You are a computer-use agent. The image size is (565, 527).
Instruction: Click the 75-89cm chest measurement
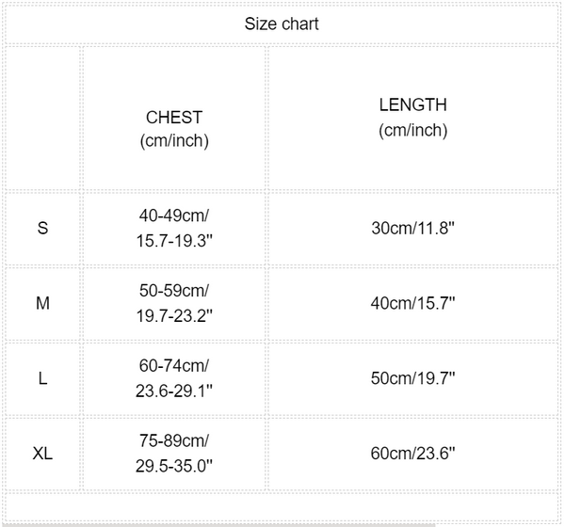coord(174,441)
